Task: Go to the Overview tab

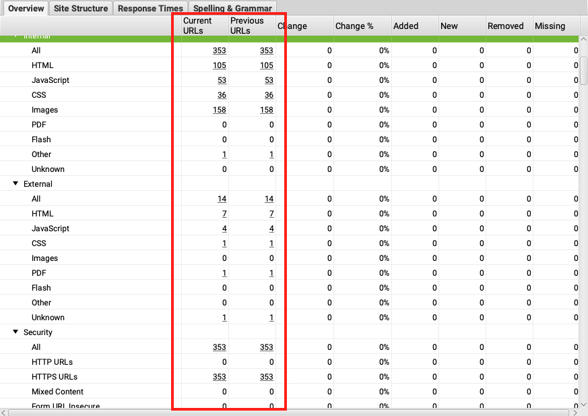Action: 26,9
